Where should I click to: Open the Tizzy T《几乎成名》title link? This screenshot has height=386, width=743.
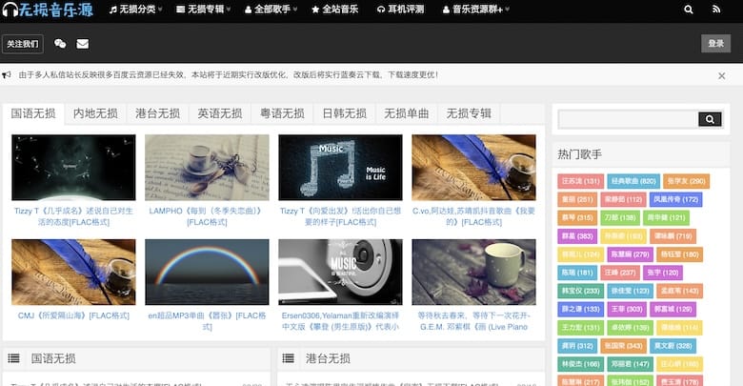point(73,216)
